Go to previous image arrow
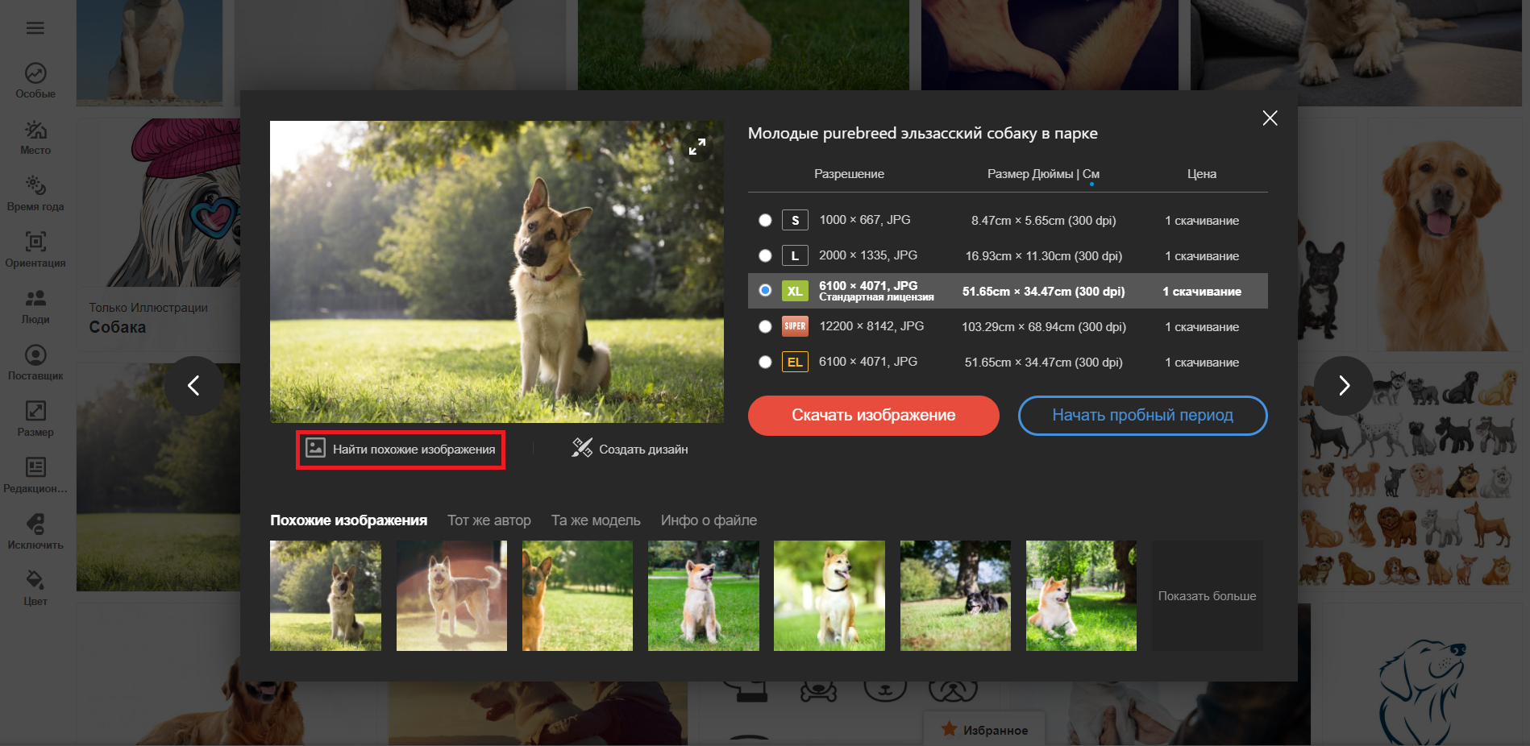Screen dimensions: 1530x746 [193, 385]
